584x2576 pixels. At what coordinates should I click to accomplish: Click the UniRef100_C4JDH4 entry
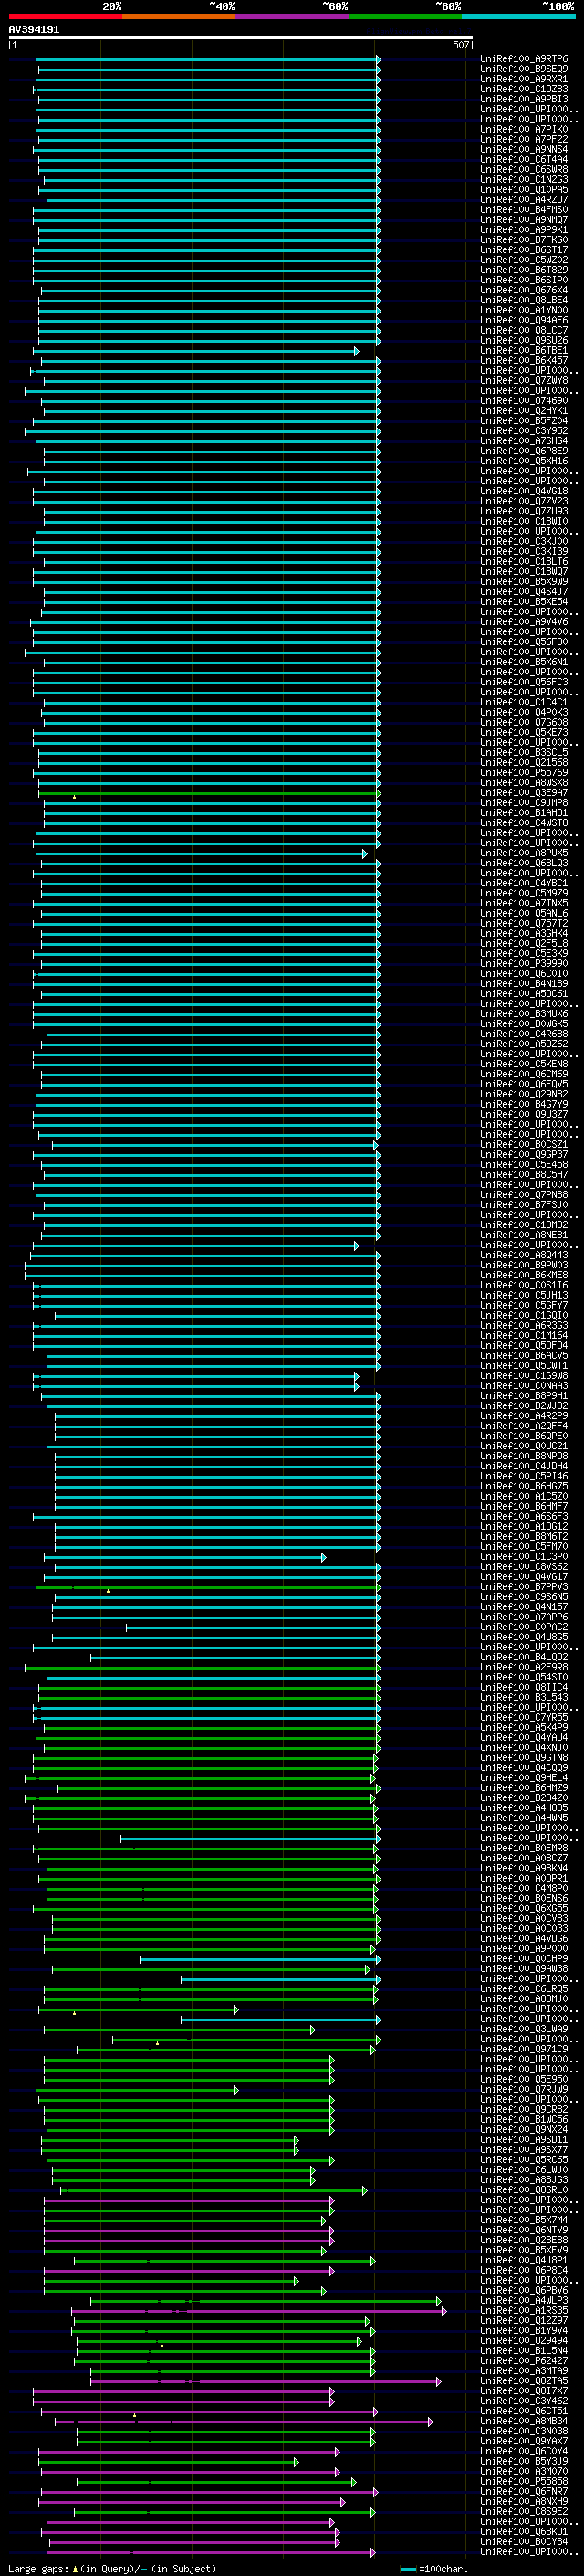click(524, 1466)
